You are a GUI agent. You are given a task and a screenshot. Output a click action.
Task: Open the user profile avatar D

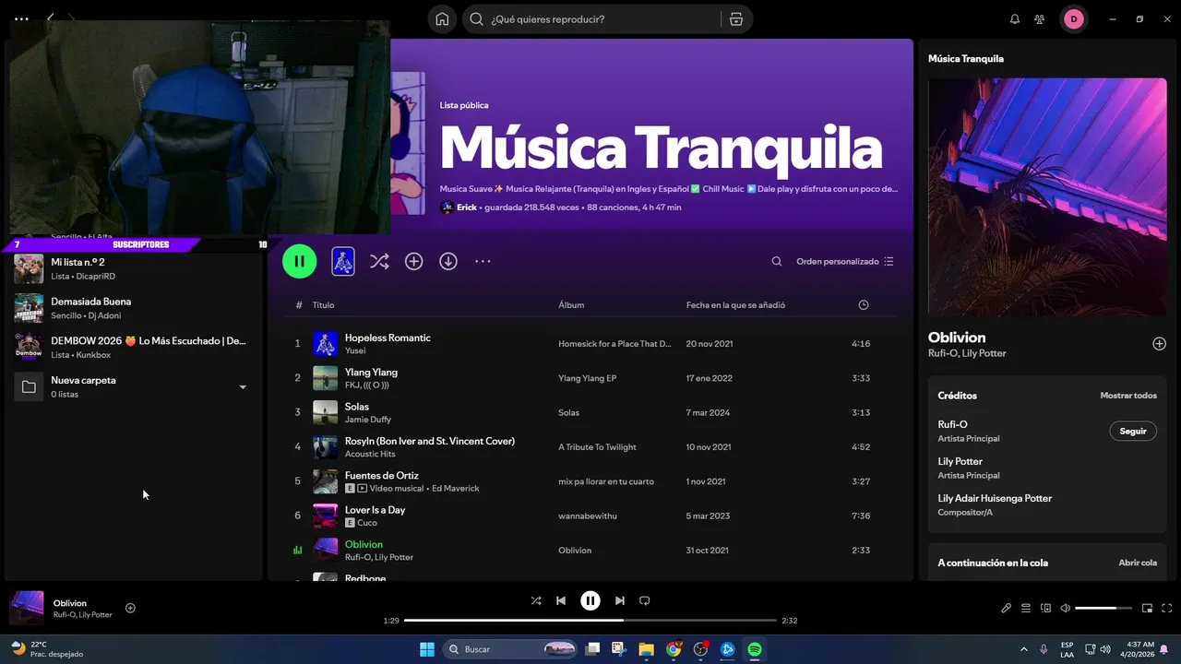[x=1073, y=18]
